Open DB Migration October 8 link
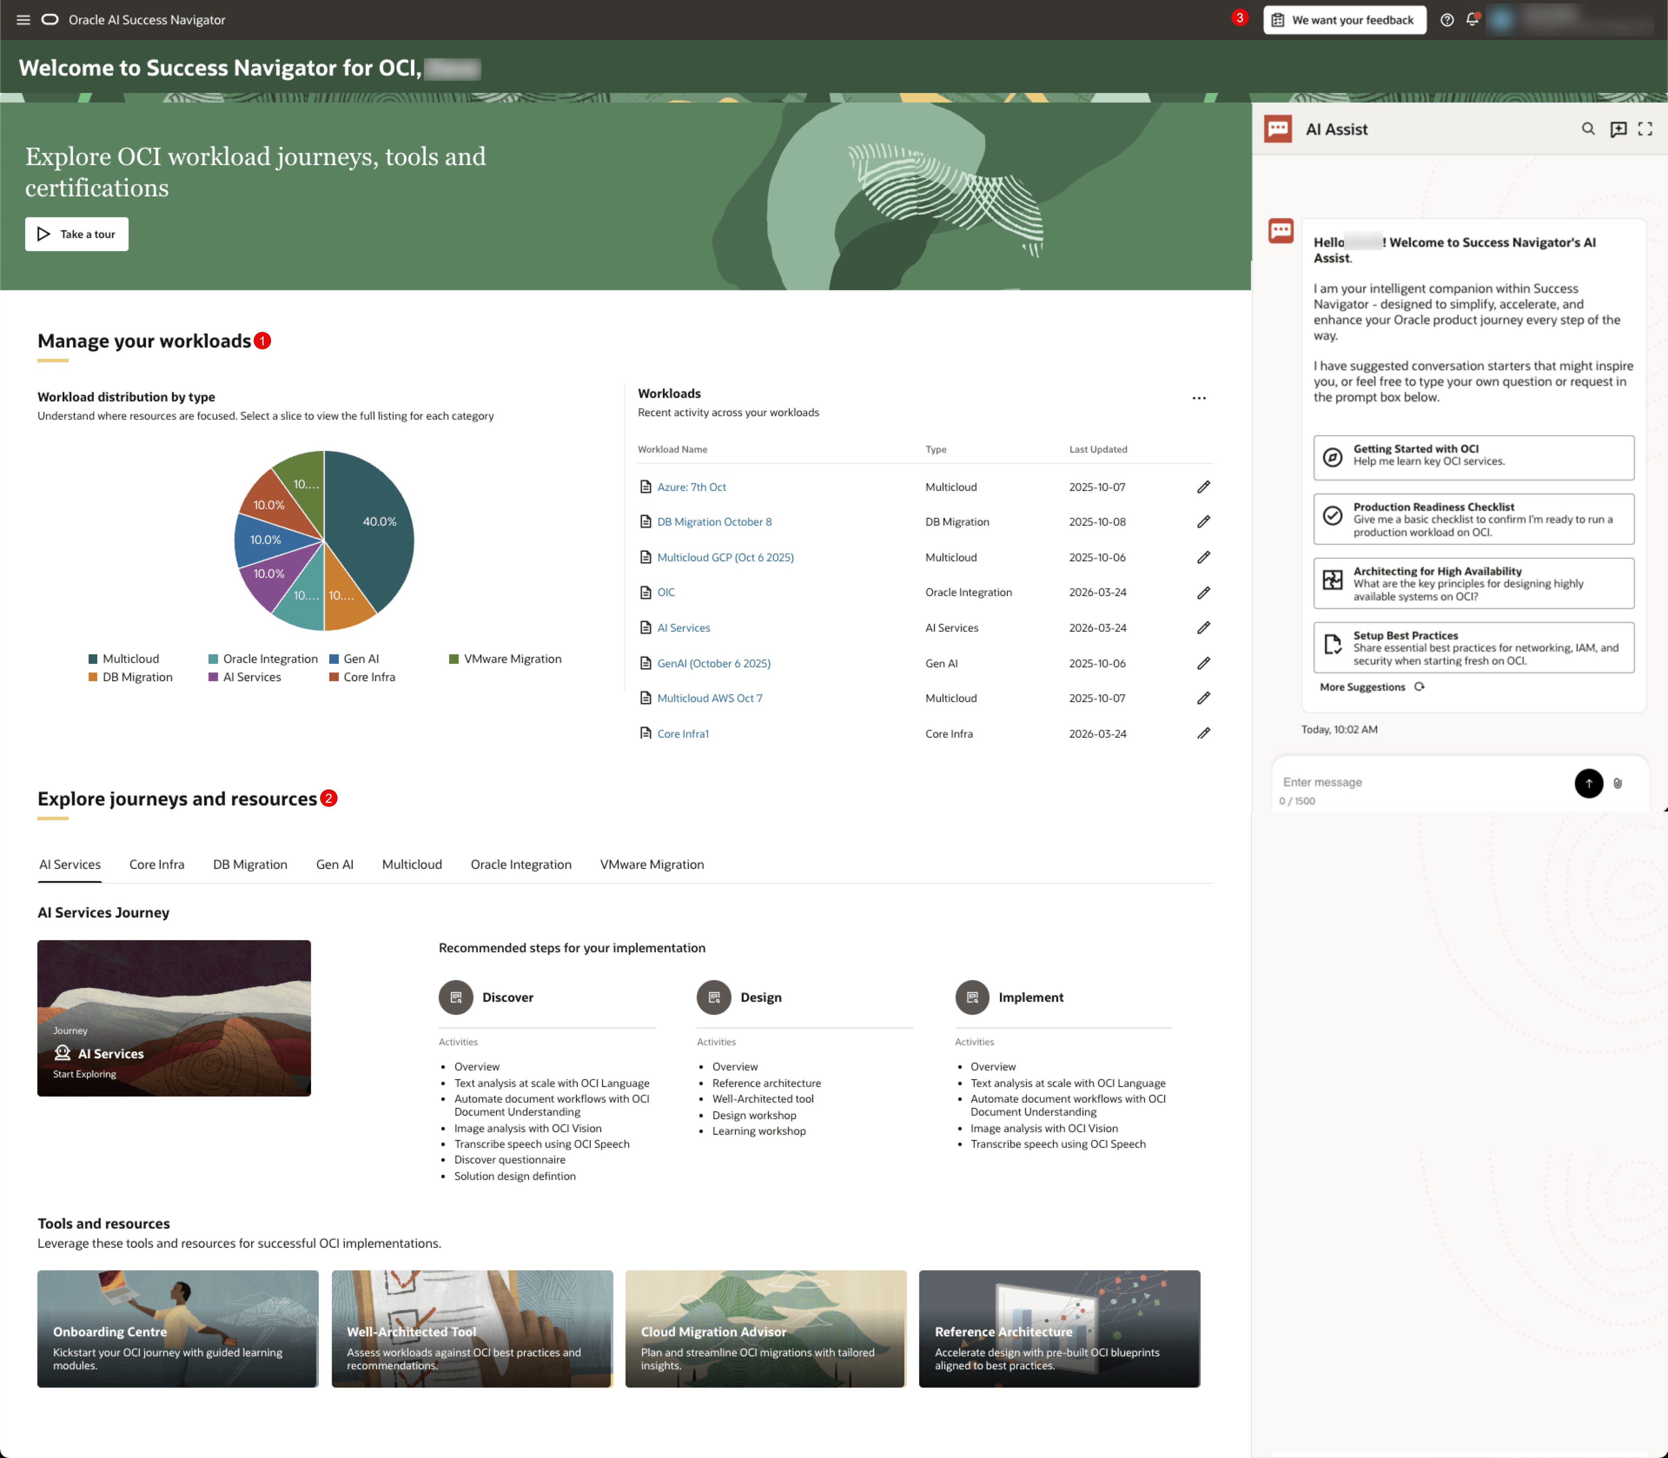Screen dimensions: 1668x1458 pyautogui.click(x=714, y=521)
